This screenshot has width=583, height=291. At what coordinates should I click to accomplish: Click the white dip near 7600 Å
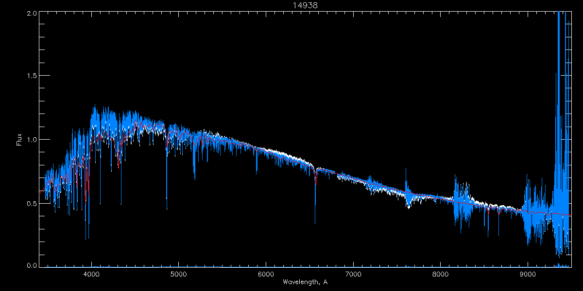(409, 203)
